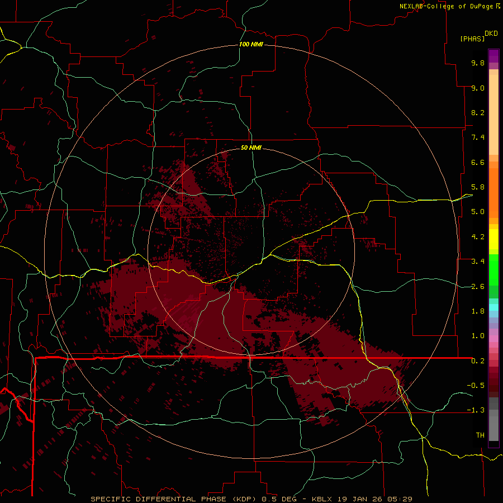The image size is (503, 503).
Task: Click the 1.8 scale value
Action: [478, 311]
